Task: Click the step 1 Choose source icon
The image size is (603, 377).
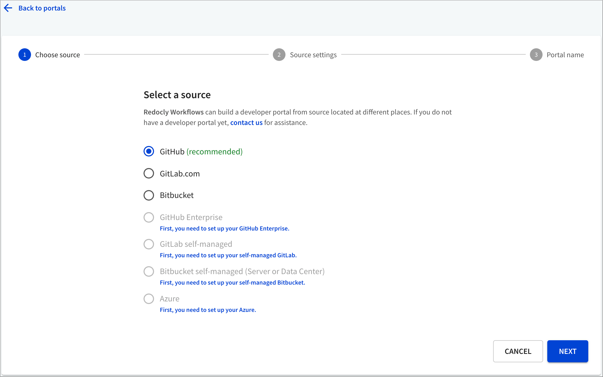Action: point(24,54)
